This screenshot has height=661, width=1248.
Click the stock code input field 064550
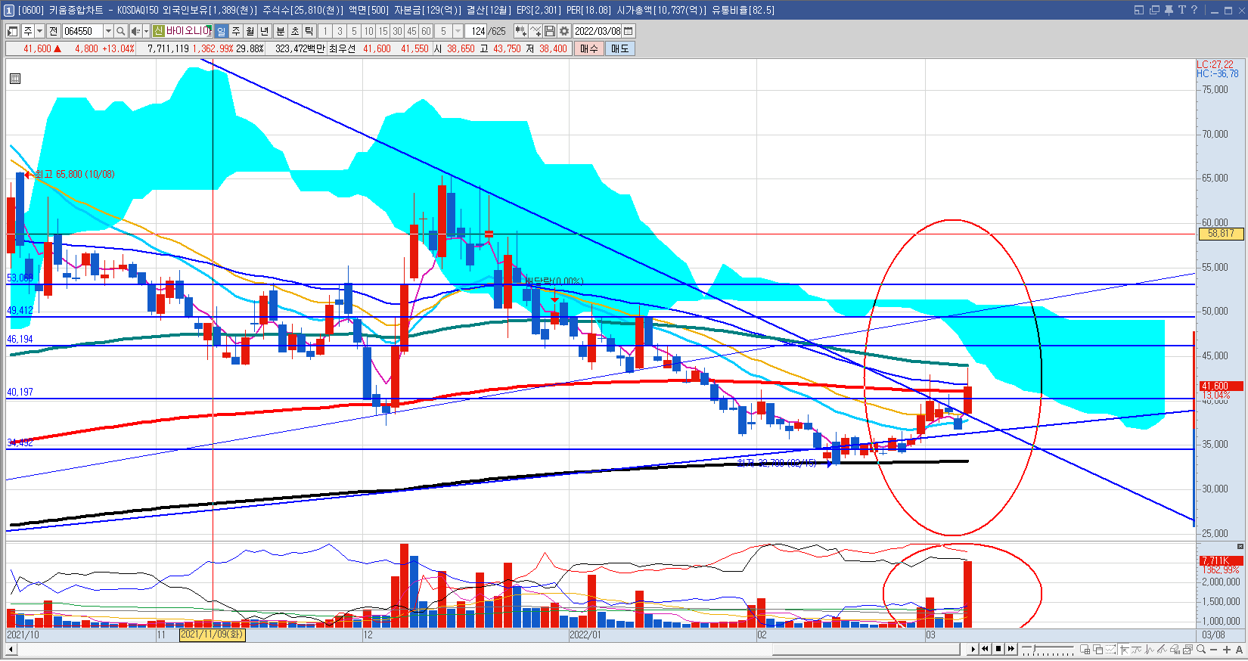point(82,31)
